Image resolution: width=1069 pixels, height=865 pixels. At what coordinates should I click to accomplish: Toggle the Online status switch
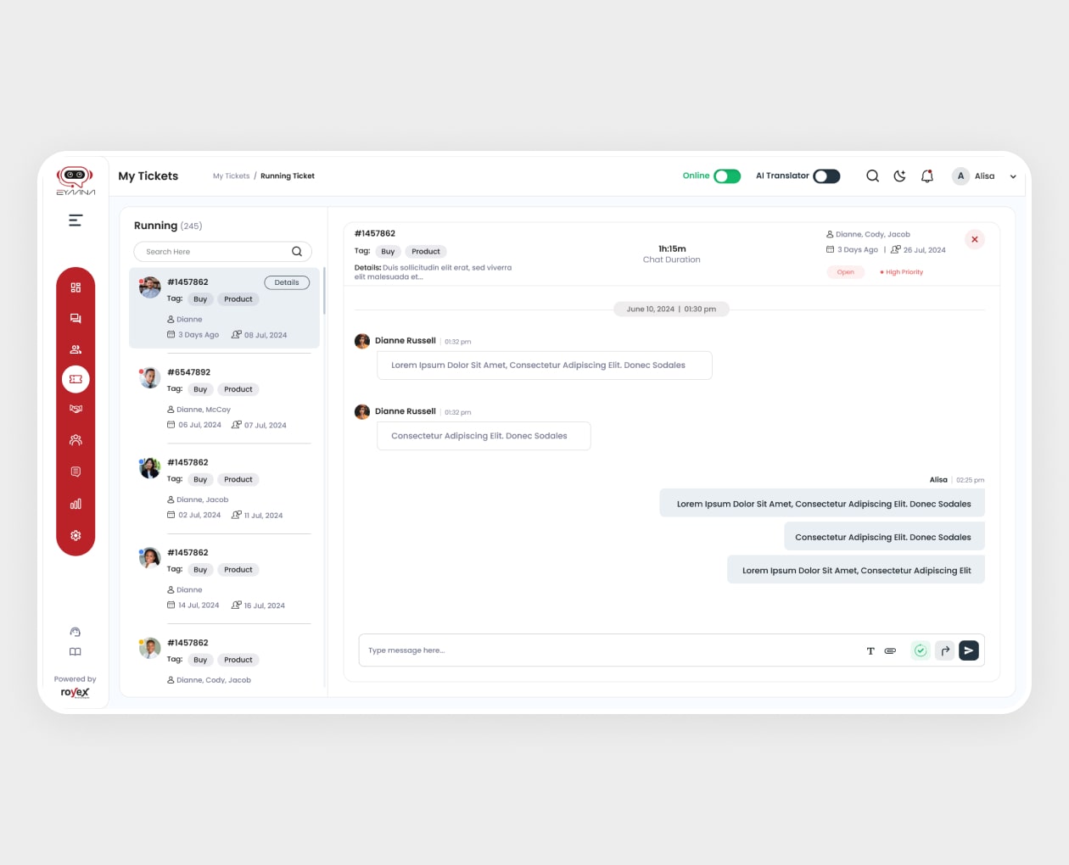point(727,176)
